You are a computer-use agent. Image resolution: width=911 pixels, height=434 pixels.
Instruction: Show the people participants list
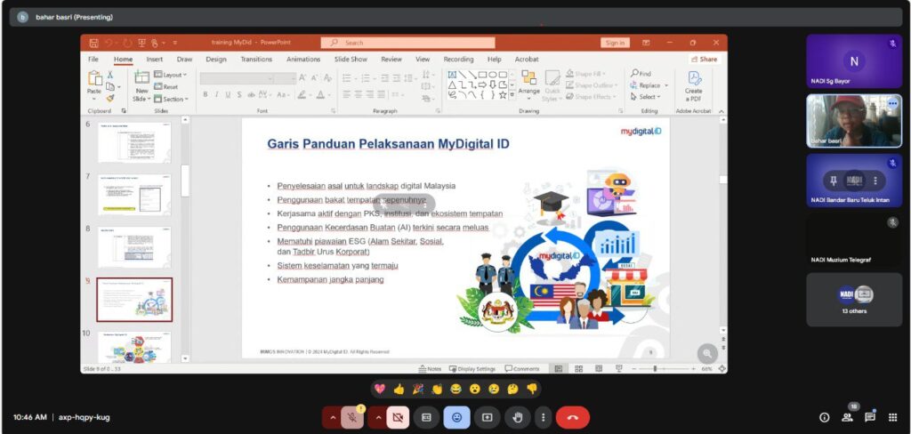tap(847, 416)
